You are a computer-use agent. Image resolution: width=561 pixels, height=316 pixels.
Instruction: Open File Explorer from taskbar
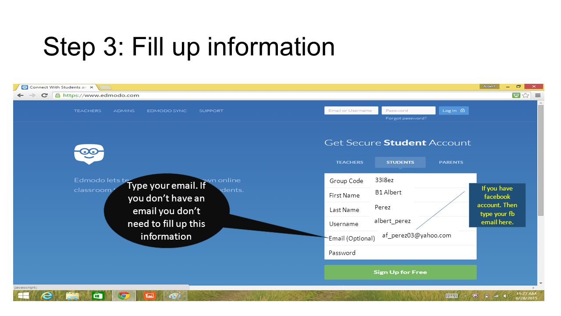pyautogui.click(x=72, y=296)
